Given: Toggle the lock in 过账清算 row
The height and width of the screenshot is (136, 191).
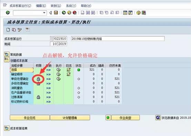Looking at the screenshot, I should click(38, 97).
